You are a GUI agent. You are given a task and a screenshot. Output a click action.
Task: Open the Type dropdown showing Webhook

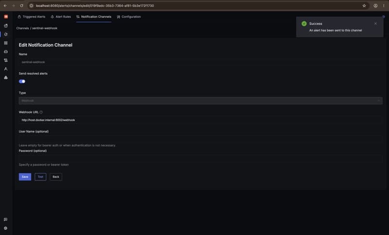[x=200, y=101]
